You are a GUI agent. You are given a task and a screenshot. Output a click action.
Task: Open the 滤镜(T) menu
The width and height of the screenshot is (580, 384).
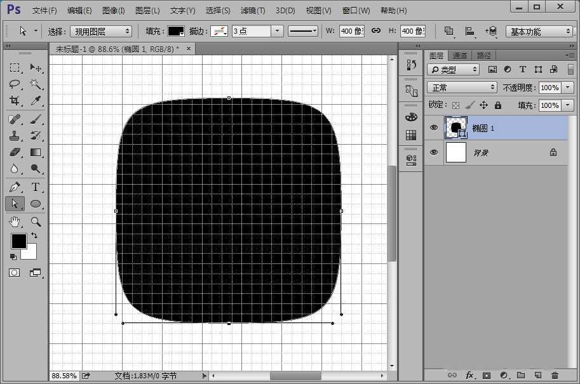253,11
